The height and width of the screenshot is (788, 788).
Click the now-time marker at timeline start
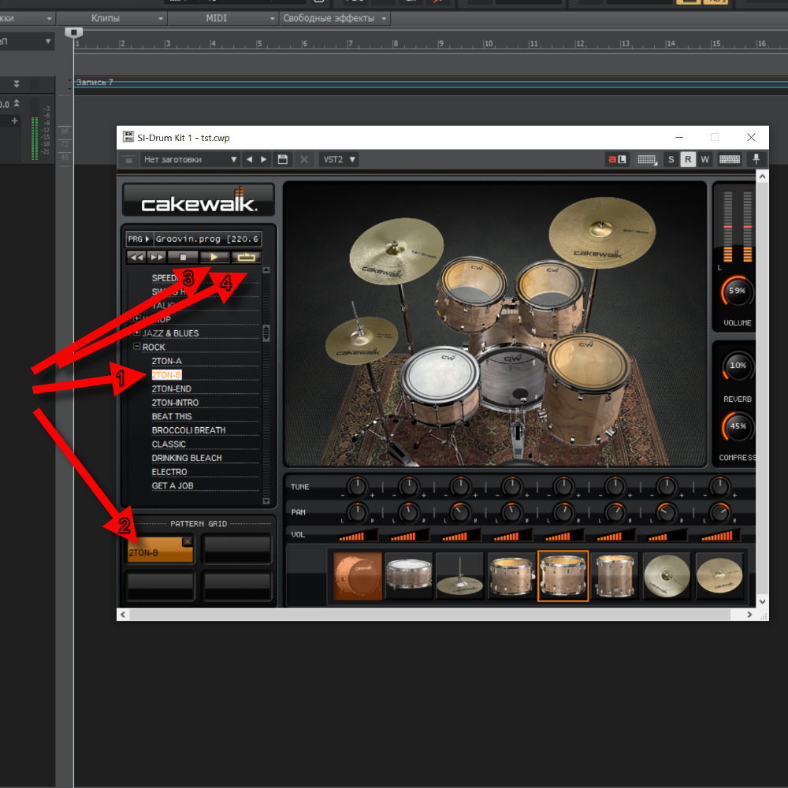(x=74, y=32)
